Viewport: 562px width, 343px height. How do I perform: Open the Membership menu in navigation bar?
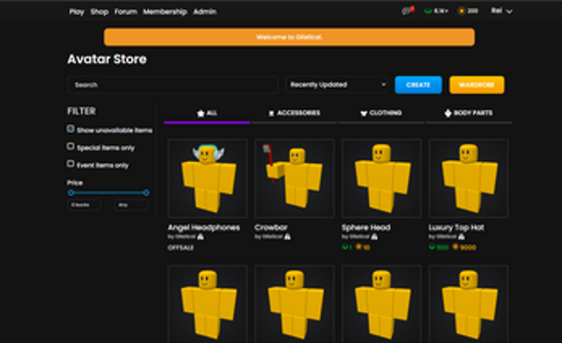[x=164, y=12]
